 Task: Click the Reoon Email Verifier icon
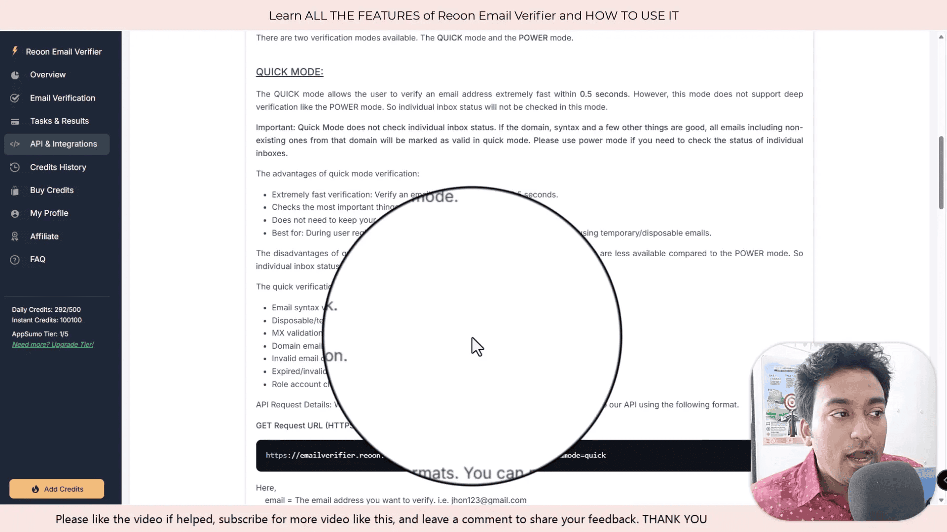(x=14, y=51)
